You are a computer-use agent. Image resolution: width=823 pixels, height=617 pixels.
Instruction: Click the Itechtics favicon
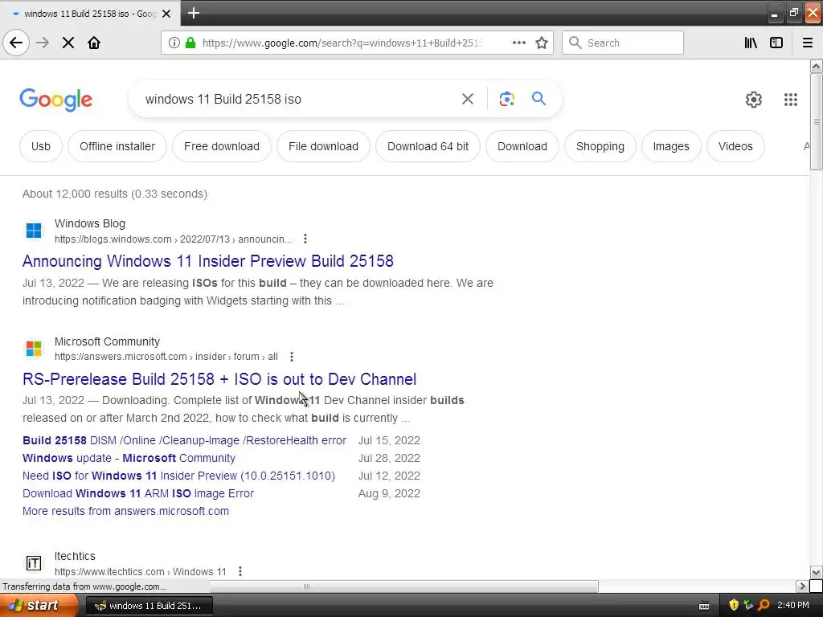34,563
